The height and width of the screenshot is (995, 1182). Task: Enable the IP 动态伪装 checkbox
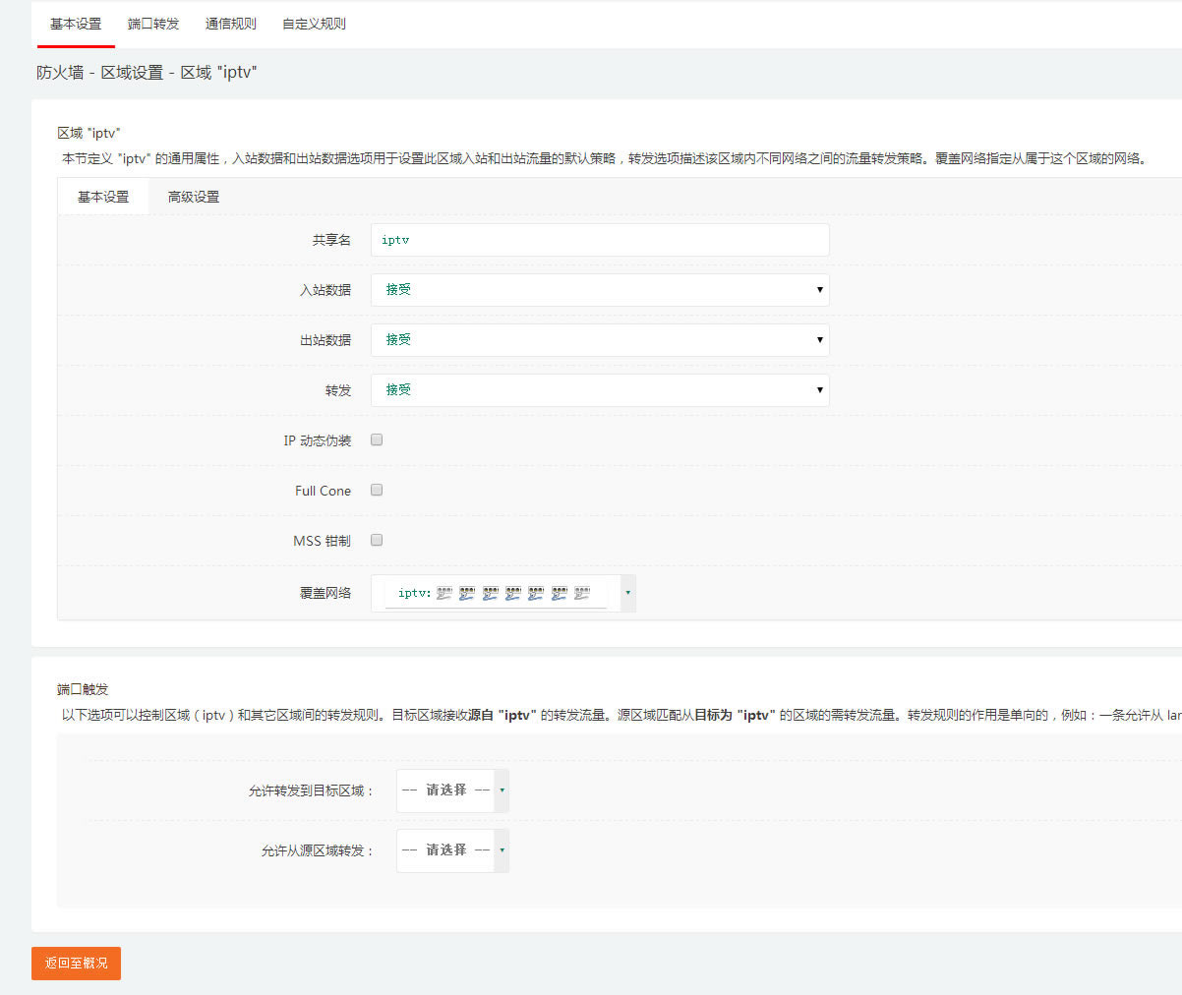(x=377, y=440)
